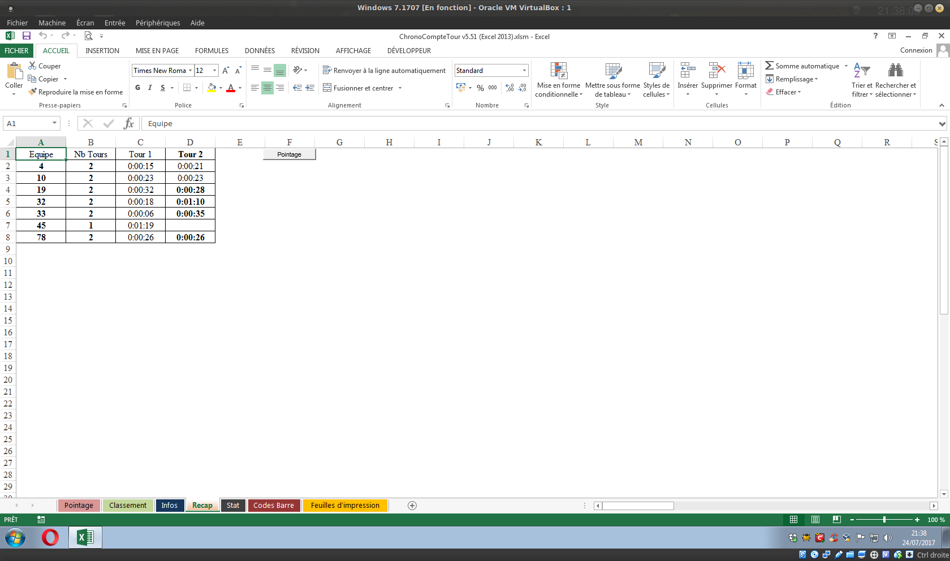
Task: Click the percent style icon
Action: pos(480,88)
